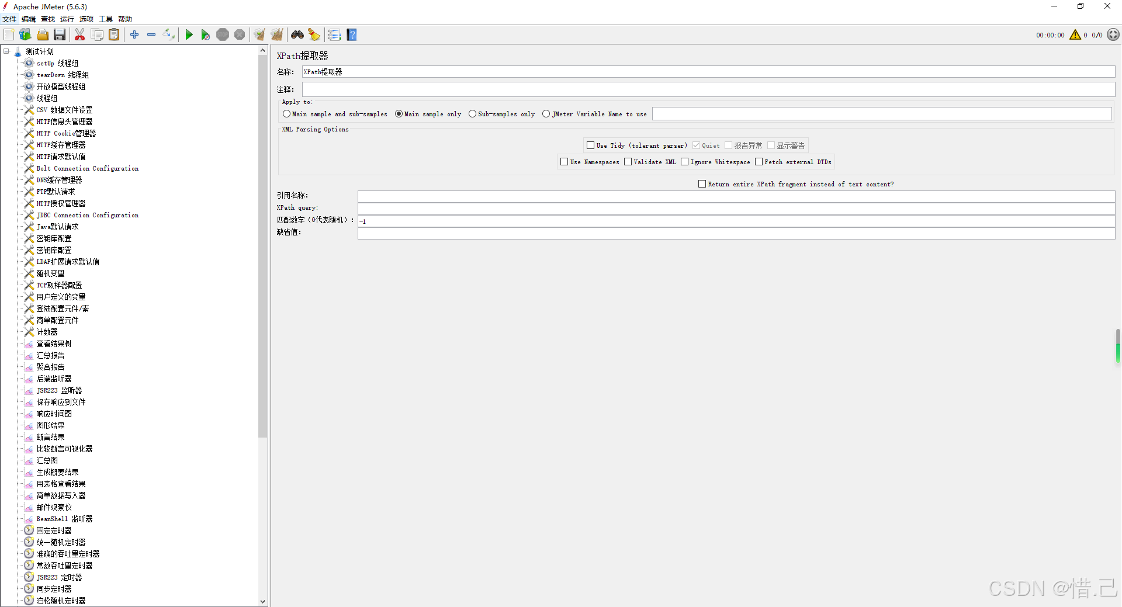1122x607 pixels.
Task: Click the remote engine status icon
Action: tap(1113, 35)
